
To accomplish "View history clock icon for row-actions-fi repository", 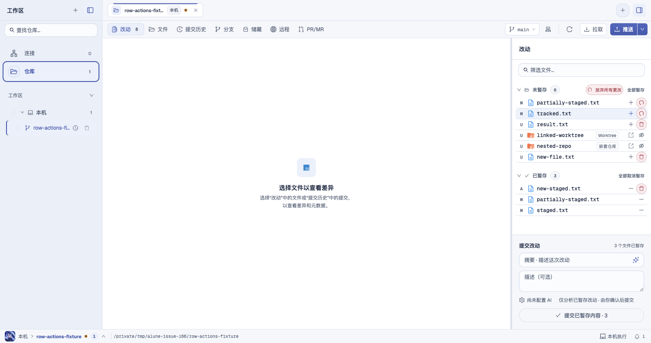I will point(76,128).
